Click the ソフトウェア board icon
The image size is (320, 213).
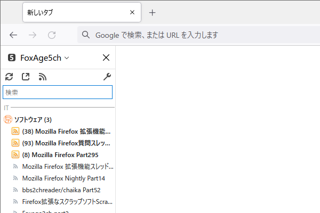[8, 119]
